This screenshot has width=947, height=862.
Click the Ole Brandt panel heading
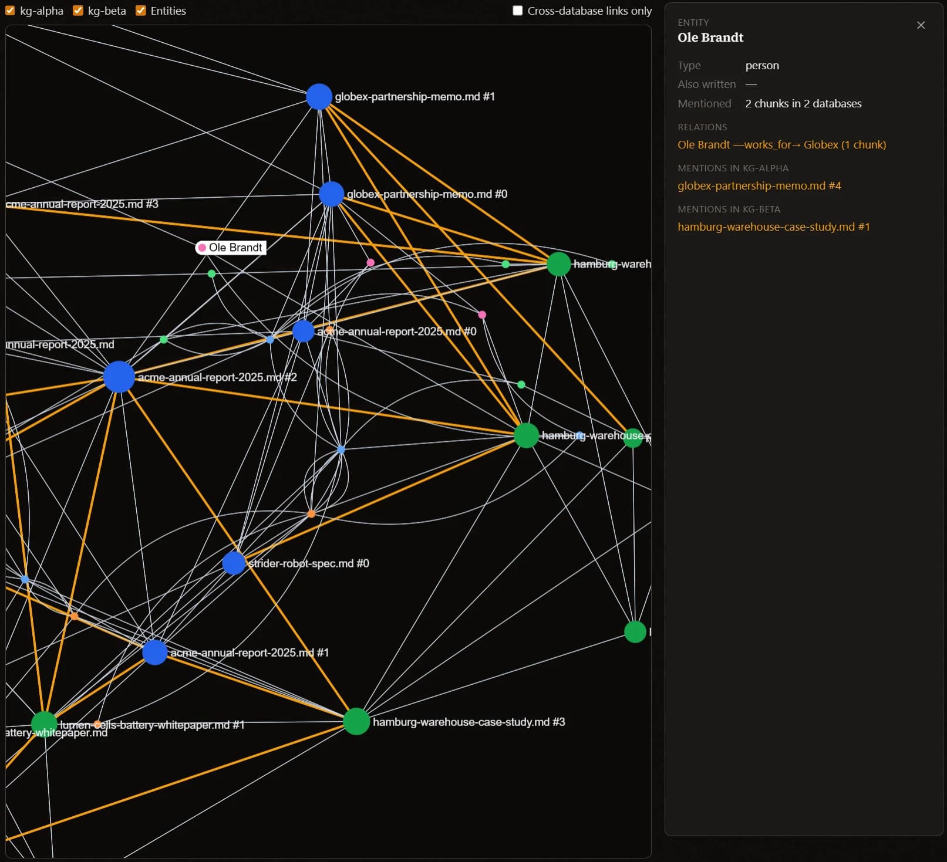710,38
